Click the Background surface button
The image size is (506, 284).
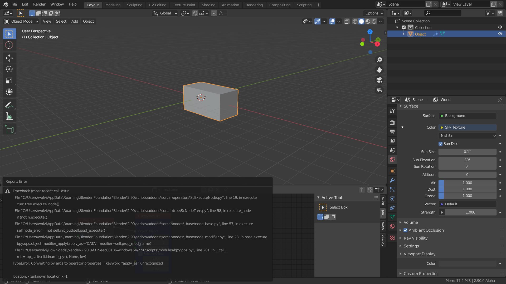click(x=467, y=116)
